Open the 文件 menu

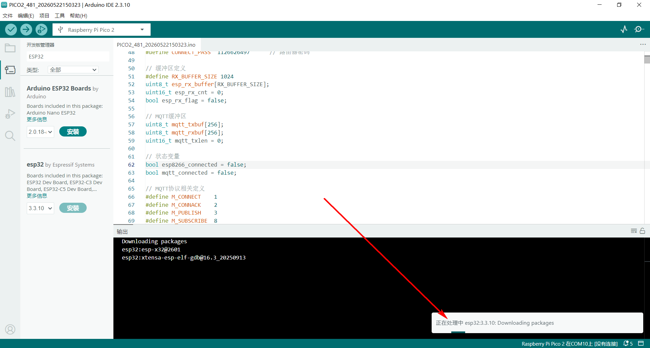pyautogui.click(x=8, y=16)
